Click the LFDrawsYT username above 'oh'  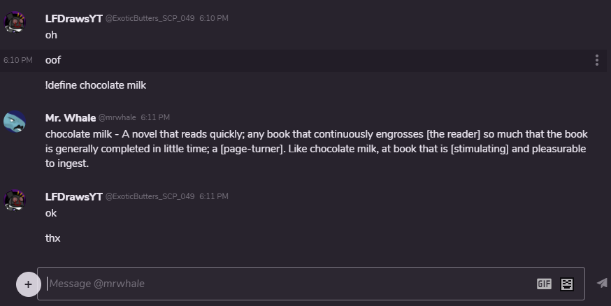[73, 19]
